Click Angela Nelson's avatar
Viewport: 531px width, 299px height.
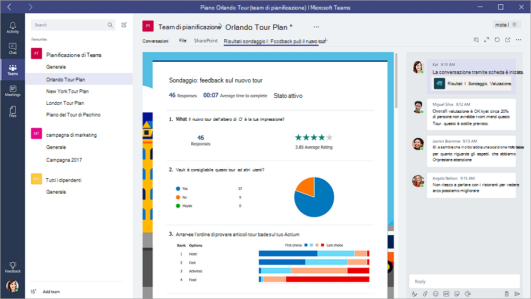click(x=418, y=181)
